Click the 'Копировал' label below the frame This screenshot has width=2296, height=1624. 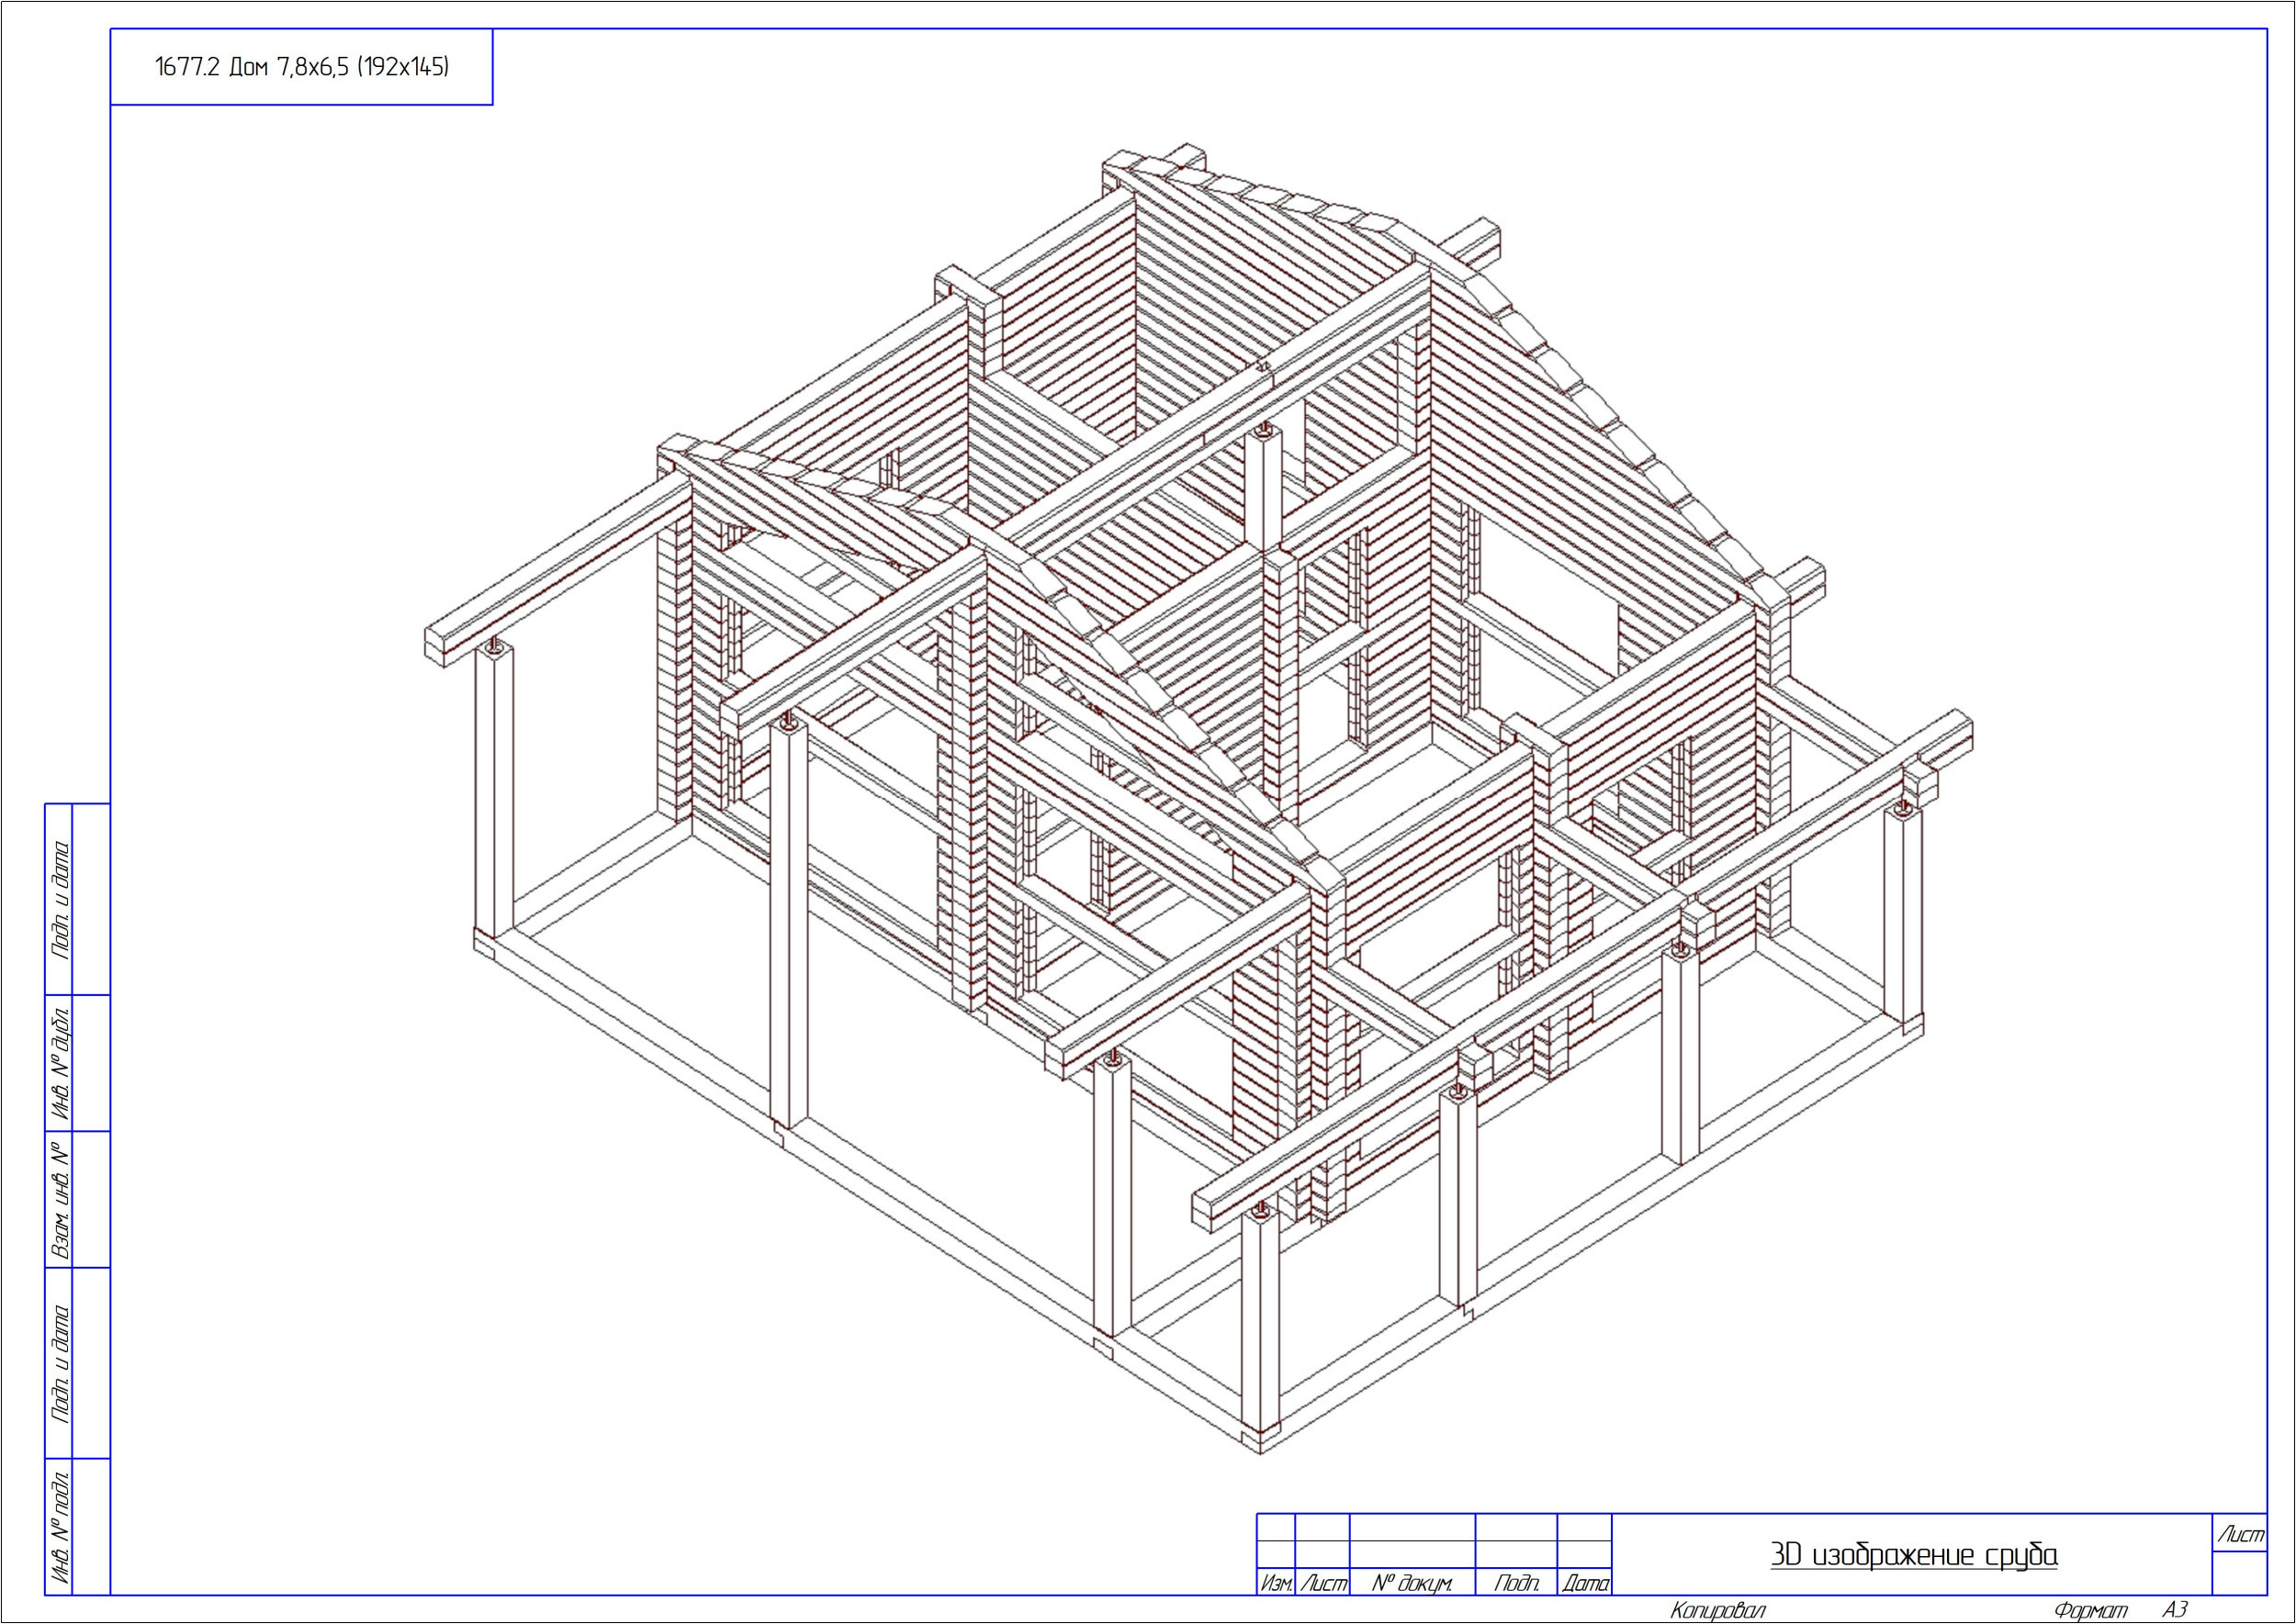click(x=1717, y=1610)
